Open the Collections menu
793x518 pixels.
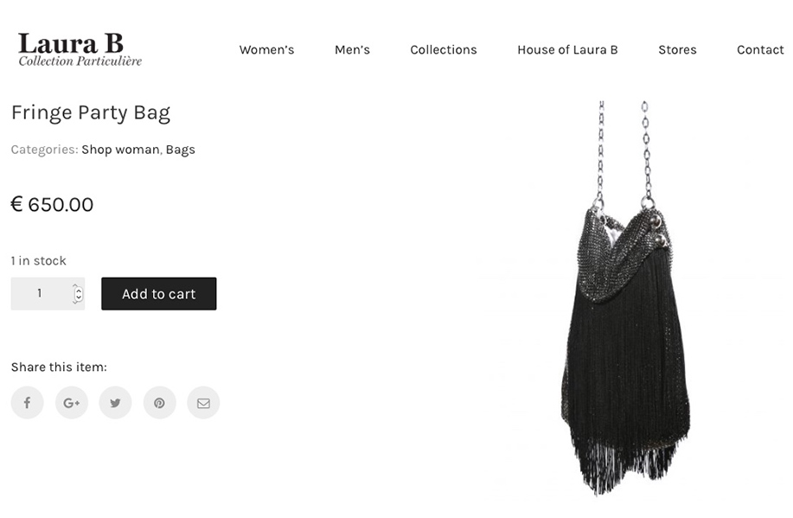click(x=444, y=49)
